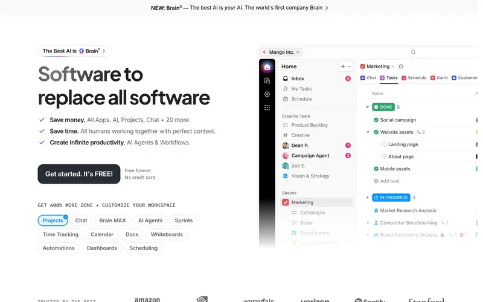Screen dimensions: 483x302
Task: Select the Marketing space in sidebar
Action: [316, 202]
